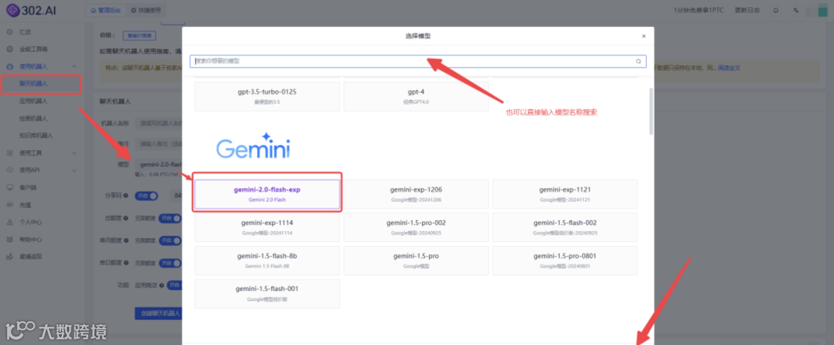Click the 使用API cloud icon
The image size is (834, 345).
10,170
